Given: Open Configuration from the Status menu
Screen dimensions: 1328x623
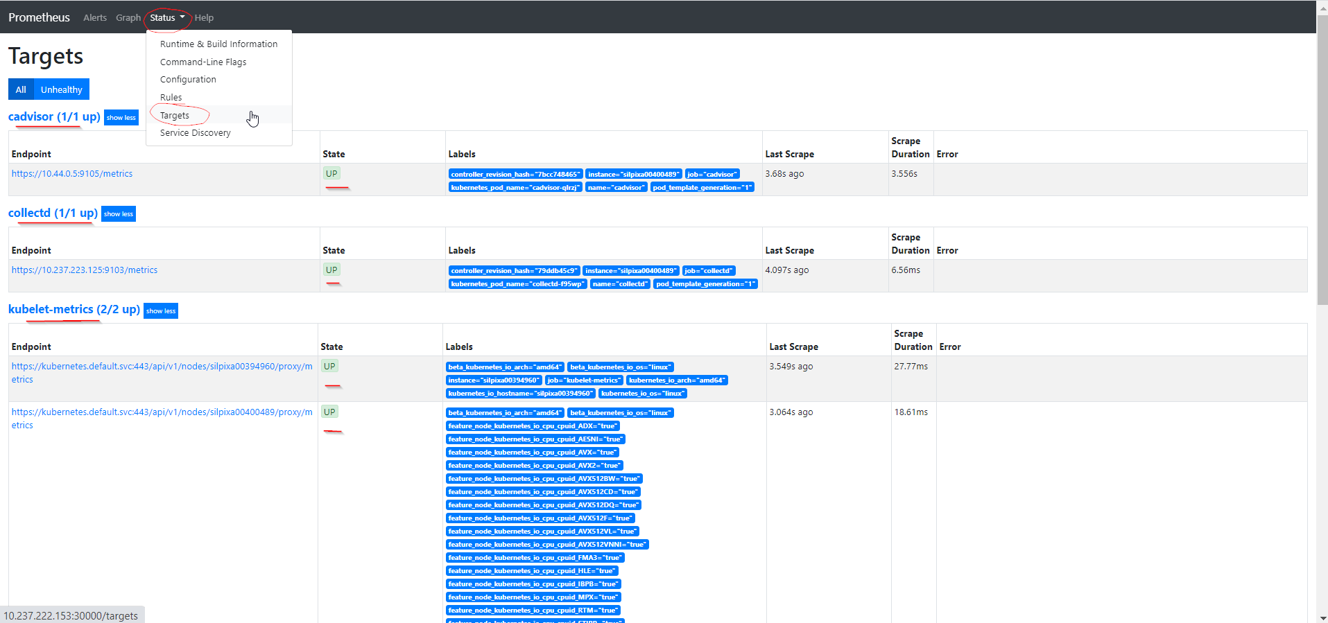Looking at the screenshot, I should click(x=218, y=79).
